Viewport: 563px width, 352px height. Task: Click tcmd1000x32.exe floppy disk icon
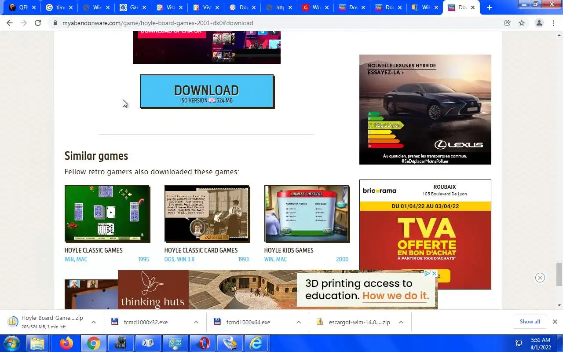pyautogui.click(x=115, y=322)
